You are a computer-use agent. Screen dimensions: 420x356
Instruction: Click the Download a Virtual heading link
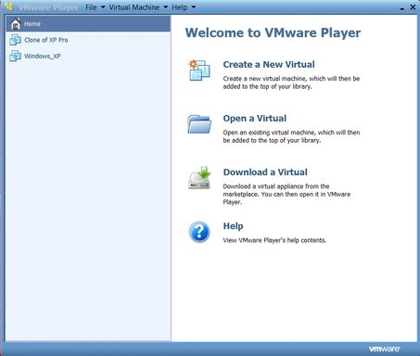pyautogui.click(x=265, y=172)
